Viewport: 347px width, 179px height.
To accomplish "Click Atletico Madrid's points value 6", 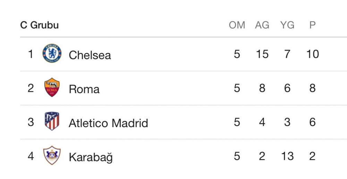I will [312, 122].
